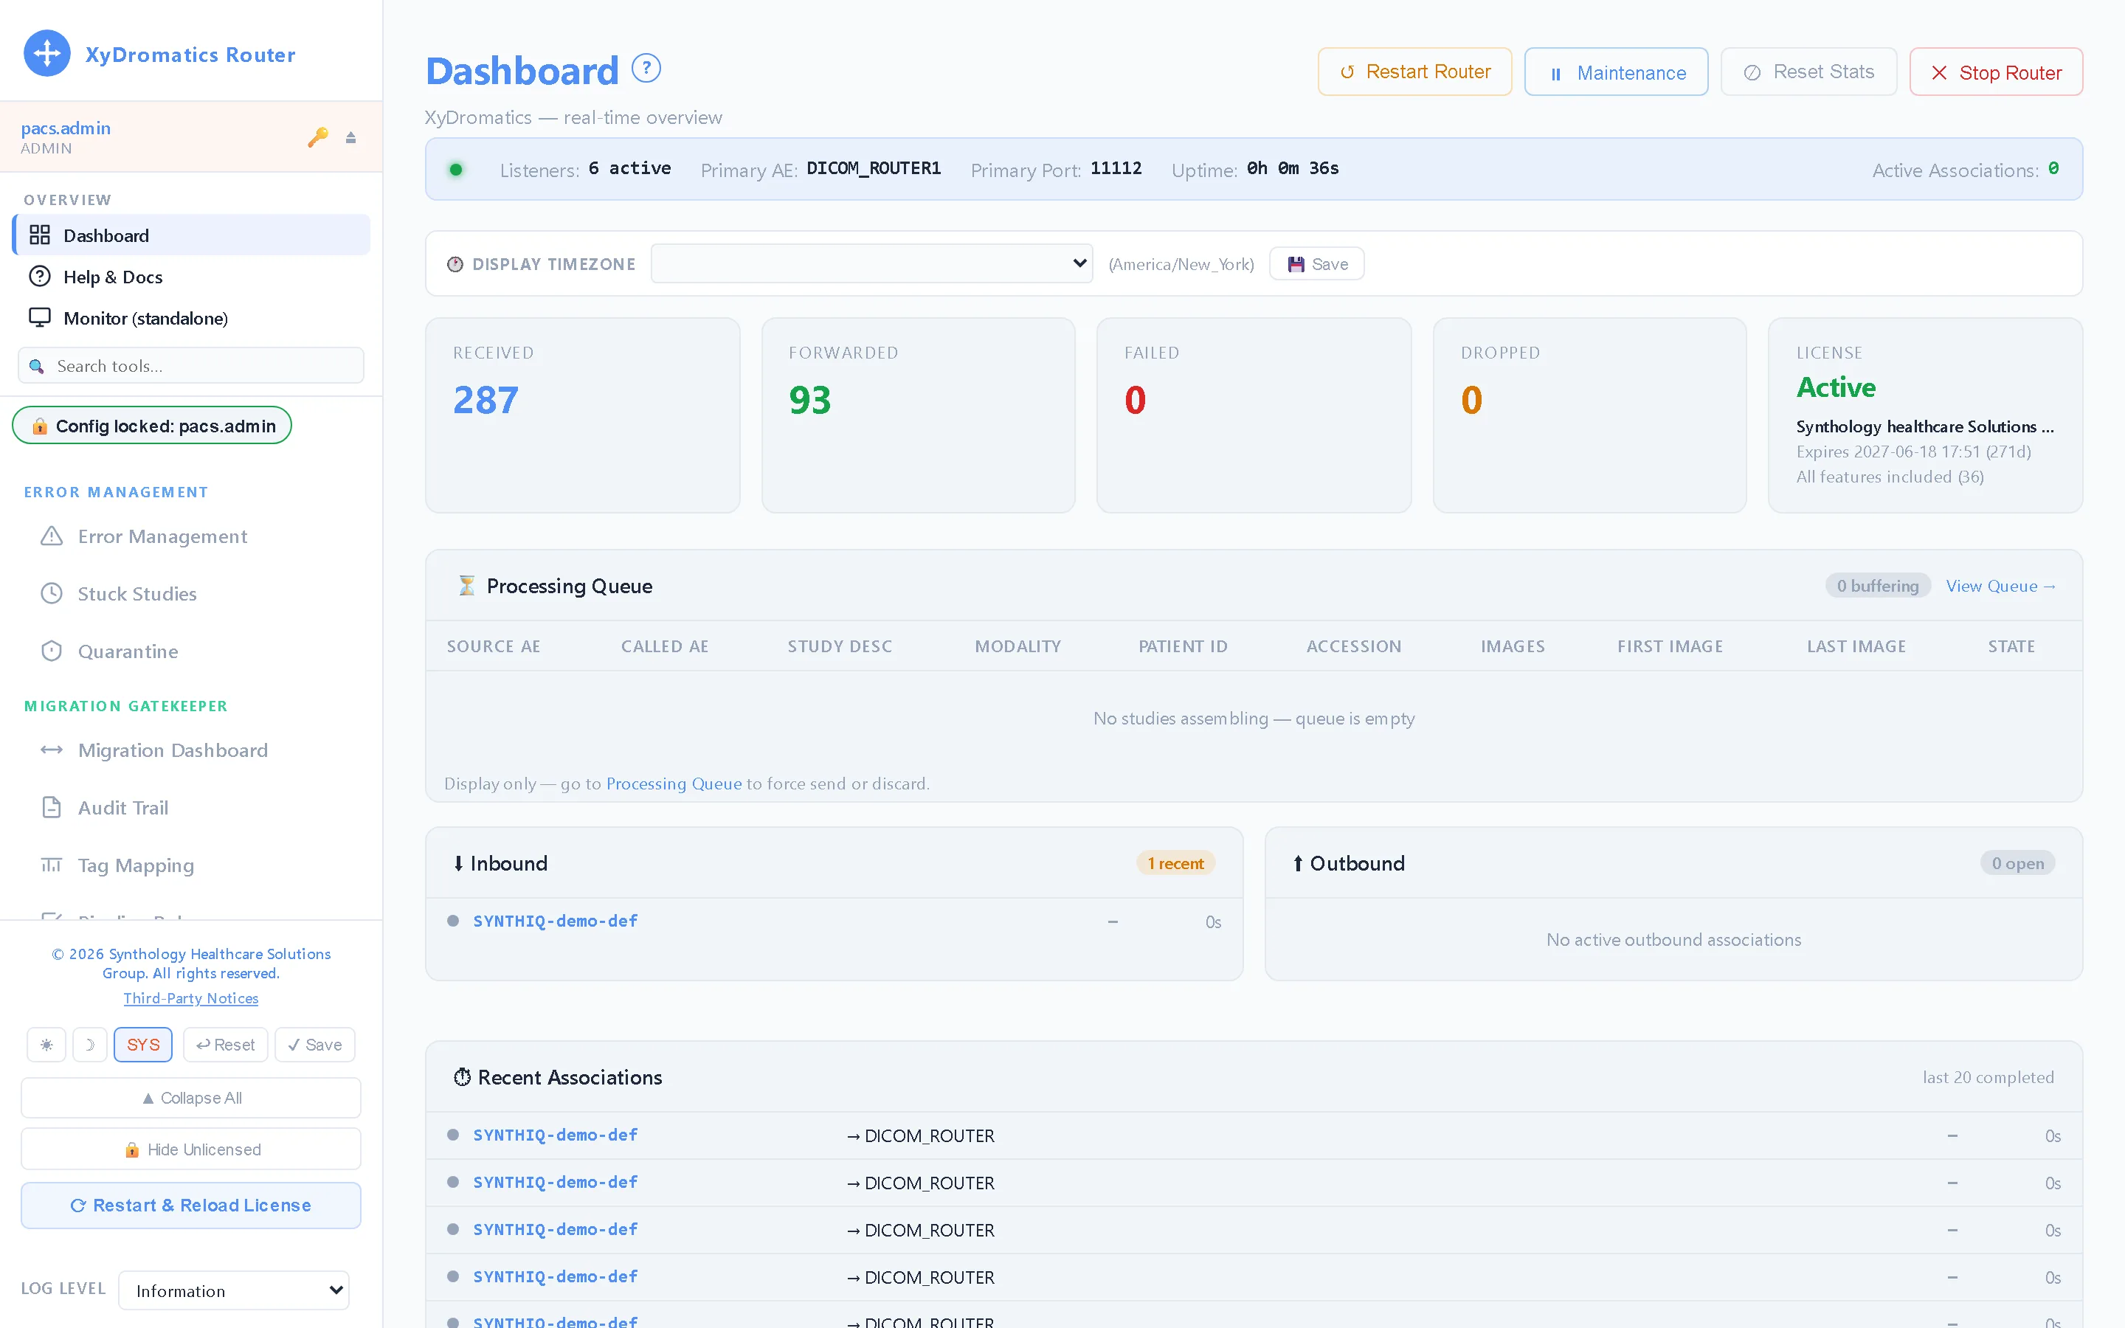Click the eject icon beside pacs.admin
The height and width of the screenshot is (1328, 2125).
pyautogui.click(x=351, y=138)
